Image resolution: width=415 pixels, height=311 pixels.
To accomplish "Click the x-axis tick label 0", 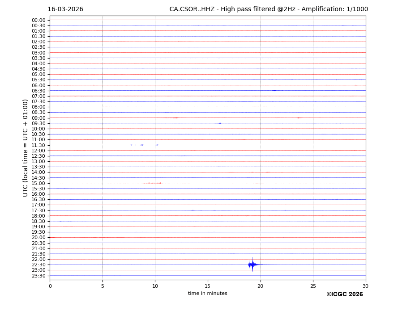I will [x=50, y=286].
